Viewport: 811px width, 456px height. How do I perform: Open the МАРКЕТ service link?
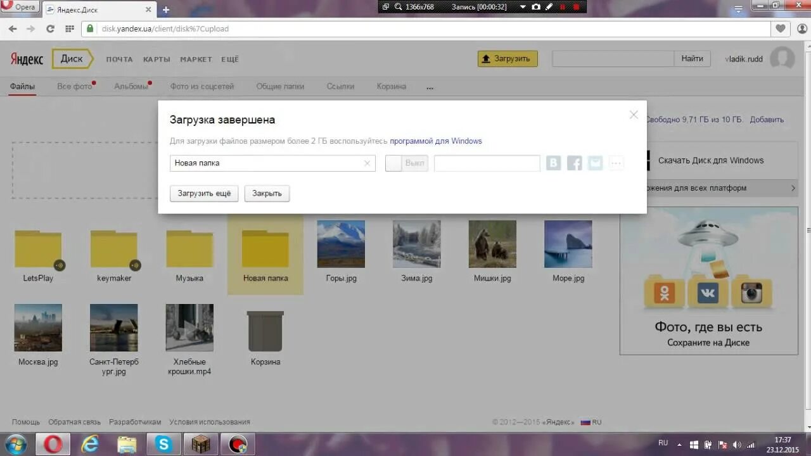196,60
